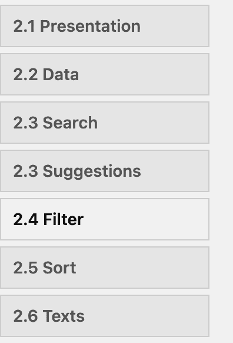Choose the tab below 2.4 Filter
This screenshot has width=233, height=343.
105,268
